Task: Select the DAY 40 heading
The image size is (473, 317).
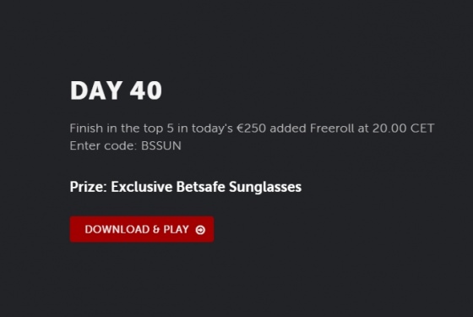Action: tap(116, 90)
